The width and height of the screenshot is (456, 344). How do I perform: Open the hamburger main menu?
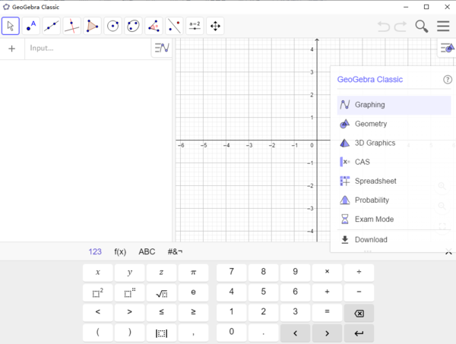(x=443, y=27)
